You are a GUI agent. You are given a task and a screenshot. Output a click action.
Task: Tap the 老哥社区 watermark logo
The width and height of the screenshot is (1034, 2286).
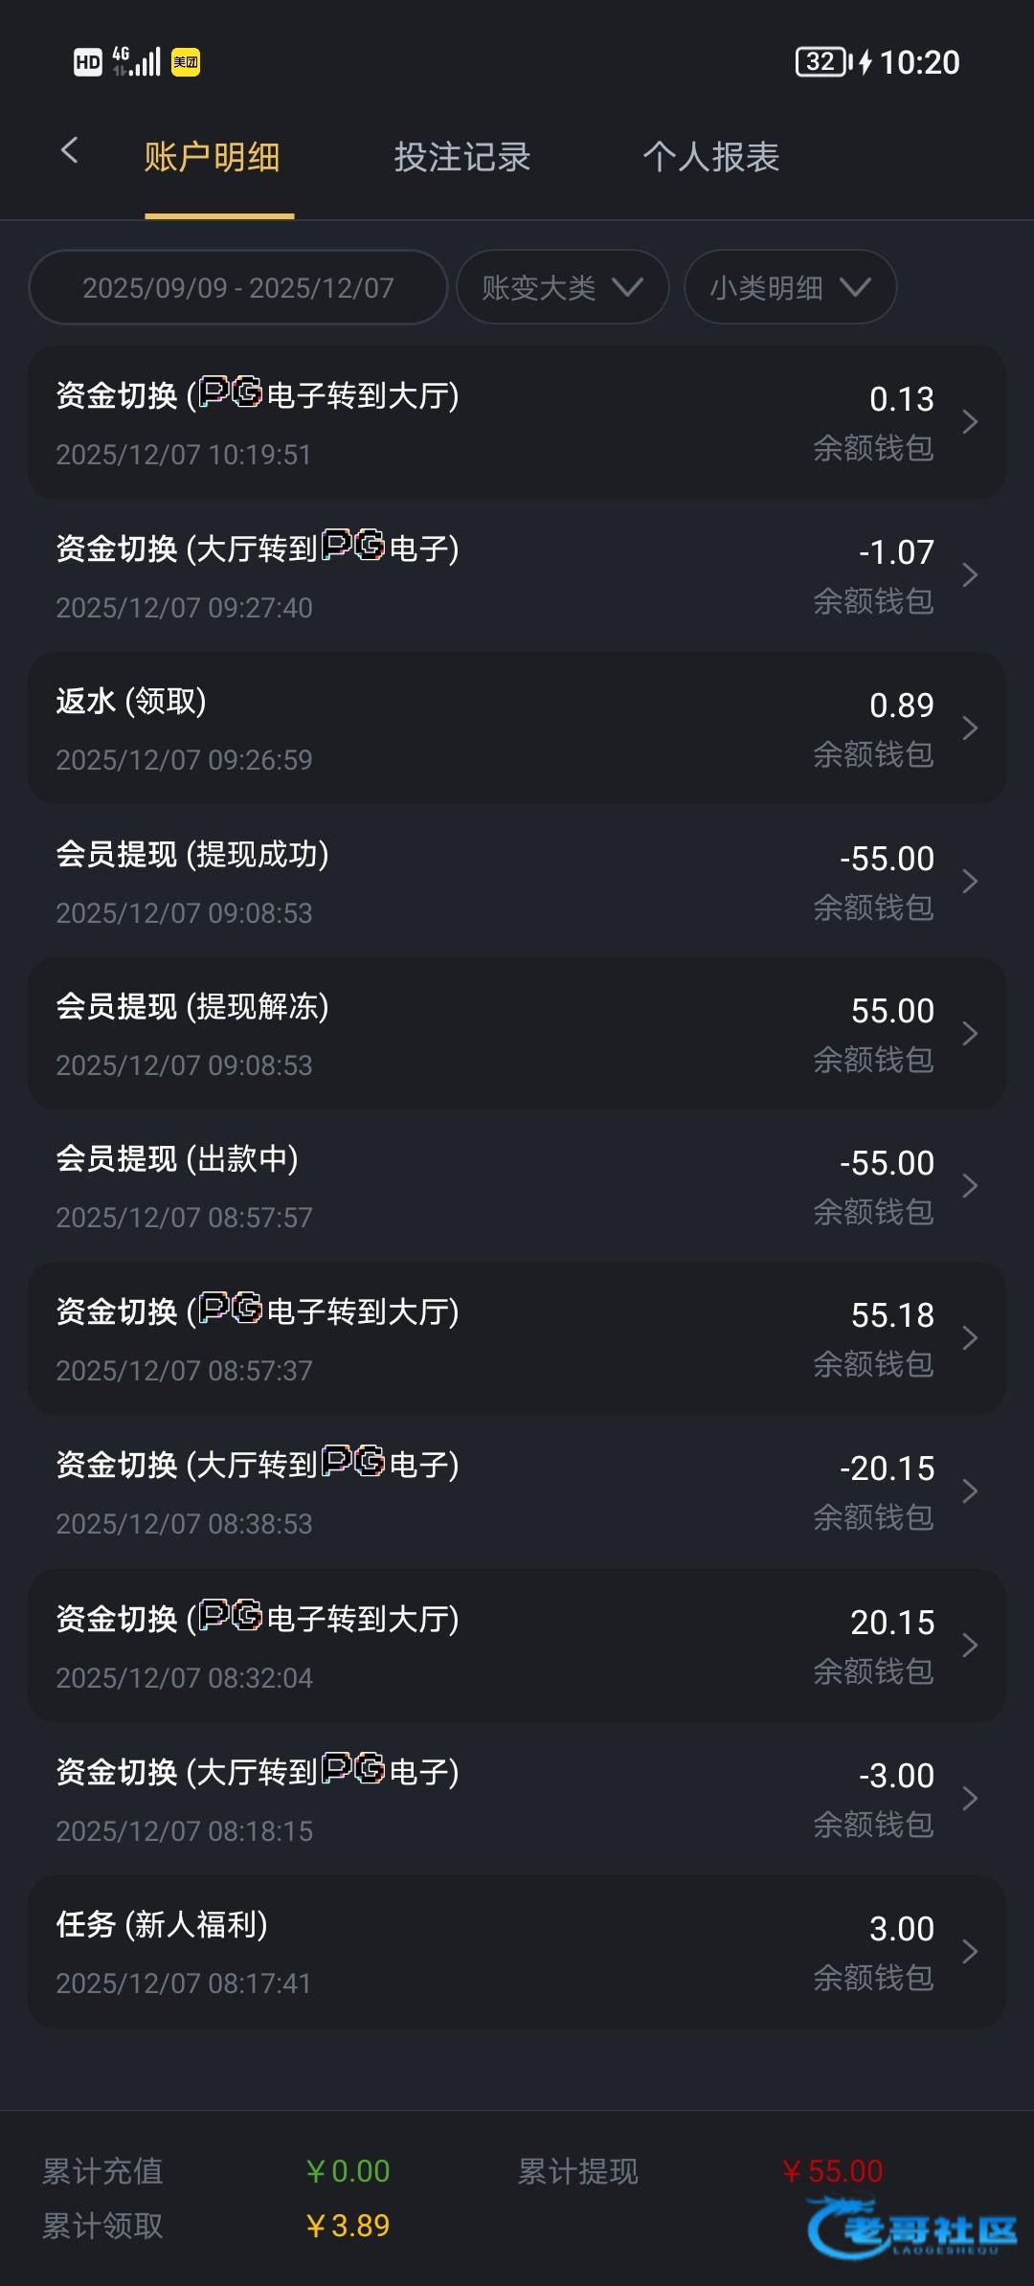pos(911,2227)
